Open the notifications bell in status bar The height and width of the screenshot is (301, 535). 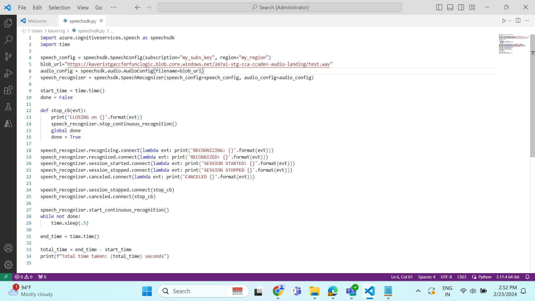[x=527, y=277]
